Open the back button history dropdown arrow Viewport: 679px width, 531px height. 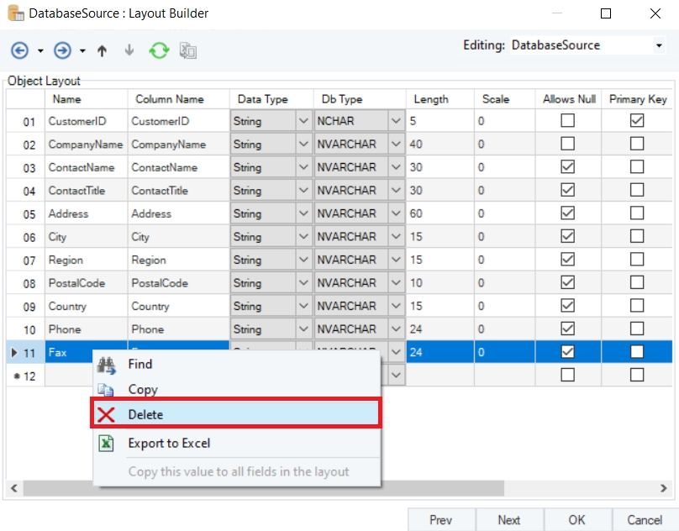click(39, 51)
